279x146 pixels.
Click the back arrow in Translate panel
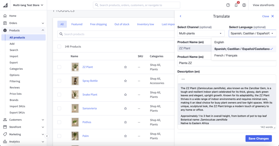click(180, 16)
